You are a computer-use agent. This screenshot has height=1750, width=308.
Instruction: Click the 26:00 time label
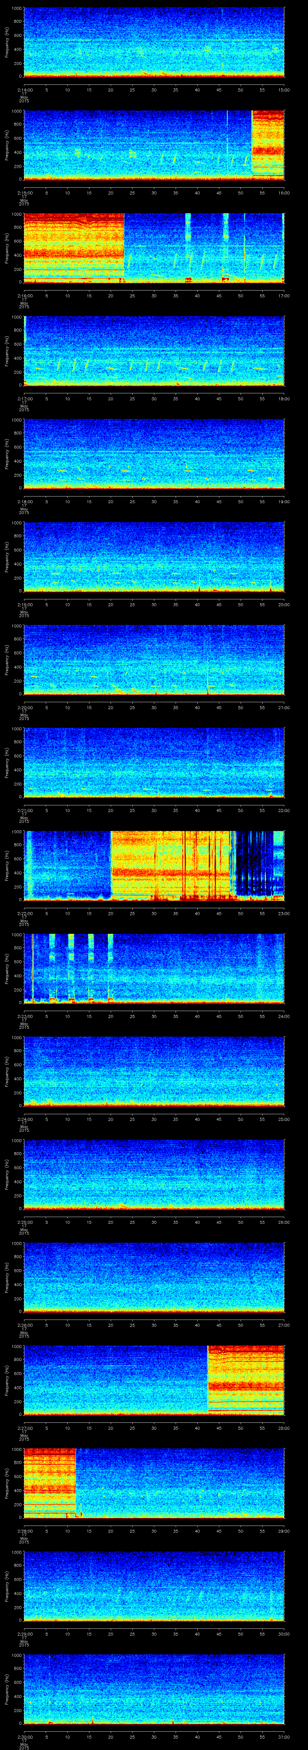[284, 1222]
